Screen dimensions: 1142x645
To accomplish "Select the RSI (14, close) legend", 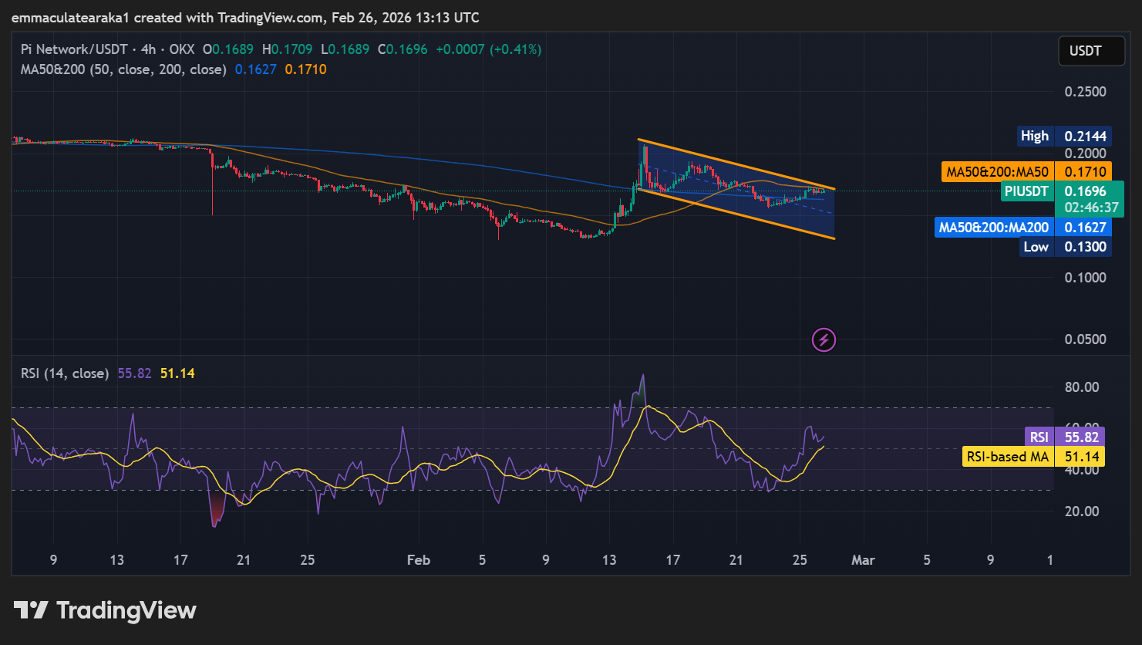I will coord(65,373).
